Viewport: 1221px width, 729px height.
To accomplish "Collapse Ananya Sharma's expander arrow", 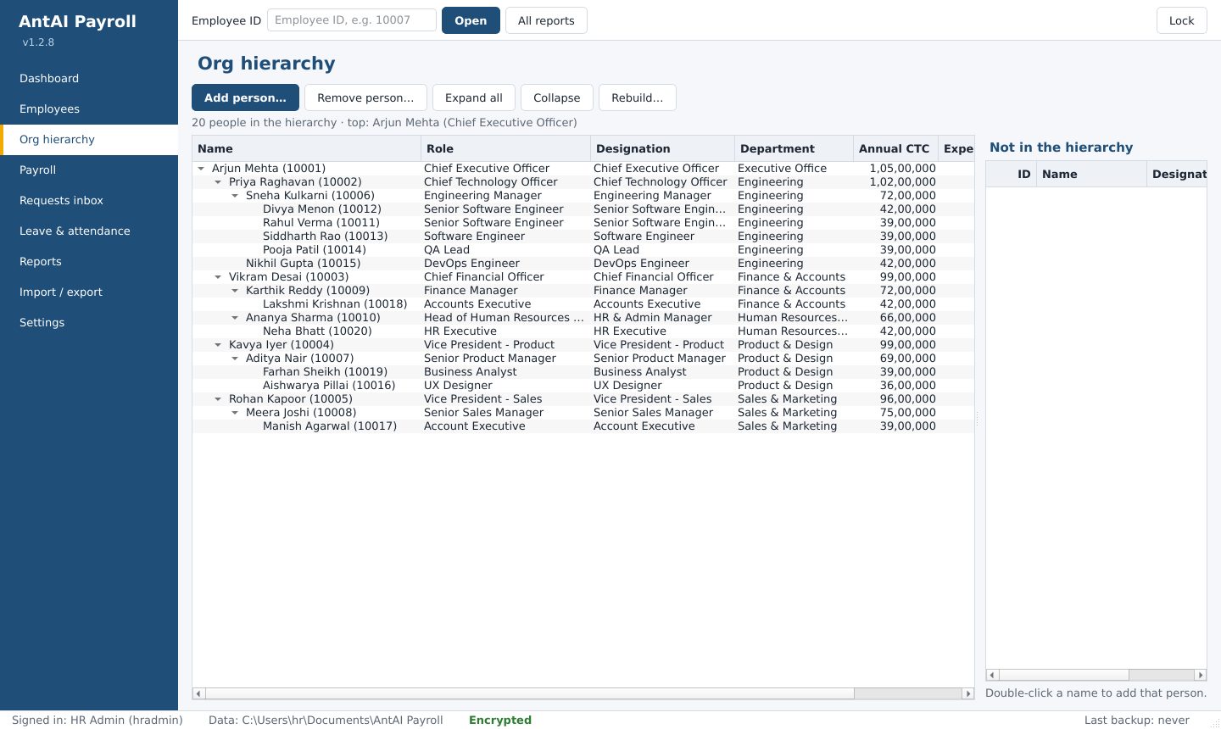I will [x=235, y=318].
